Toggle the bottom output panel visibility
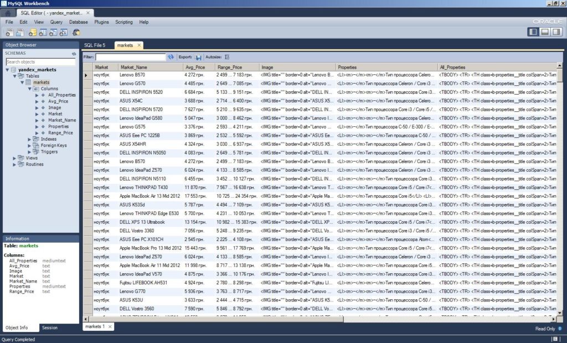Image resolution: width=567 pixels, height=343 pixels. click(545, 32)
